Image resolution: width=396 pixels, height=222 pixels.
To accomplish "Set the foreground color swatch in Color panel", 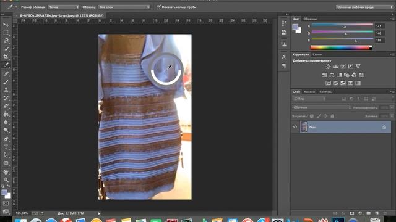I will (x=295, y=27).
